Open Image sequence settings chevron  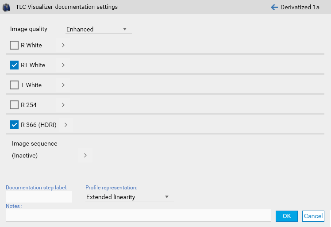[85, 155]
